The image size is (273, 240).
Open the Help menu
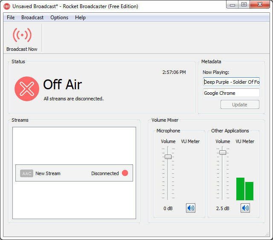point(80,18)
